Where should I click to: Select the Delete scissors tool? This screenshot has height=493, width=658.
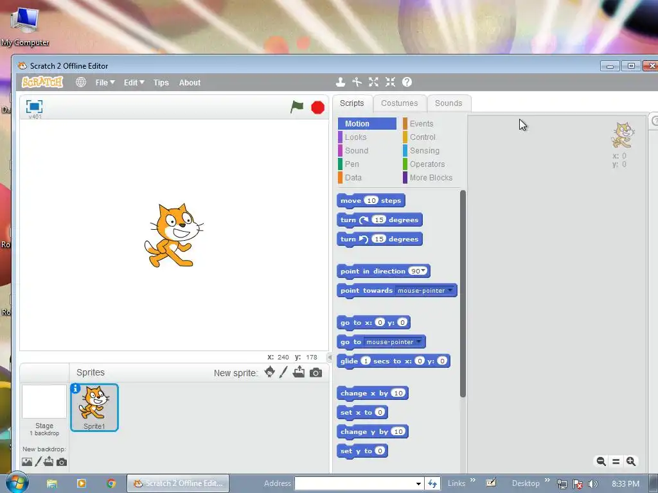(357, 82)
